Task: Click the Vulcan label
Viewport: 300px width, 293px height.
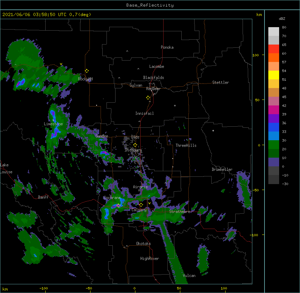Action: click(189, 276)
